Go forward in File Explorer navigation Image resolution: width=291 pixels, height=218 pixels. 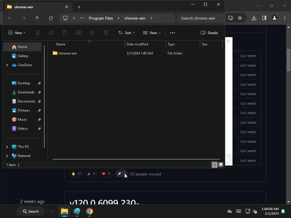(x=24, y=18)
